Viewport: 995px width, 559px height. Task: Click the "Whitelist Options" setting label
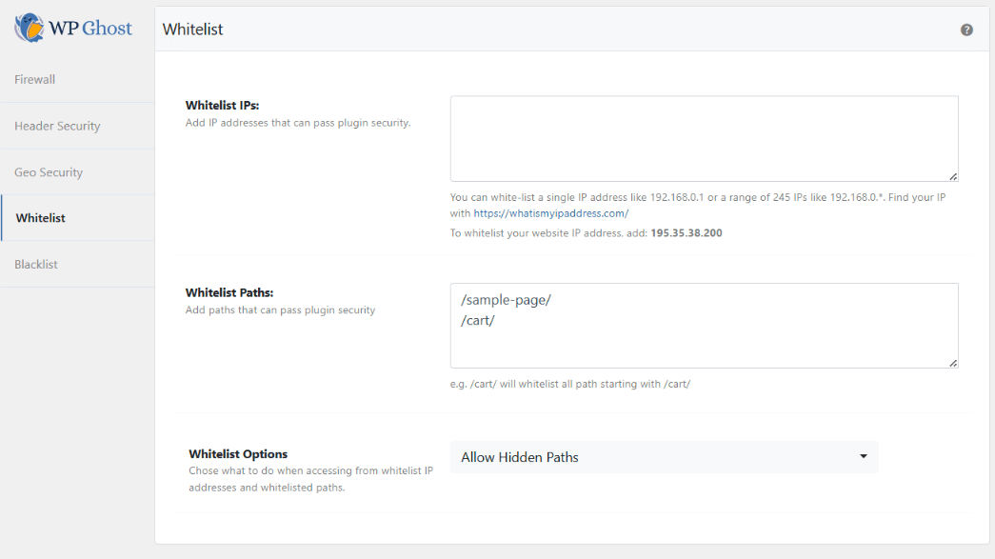[x=238, y=454]
